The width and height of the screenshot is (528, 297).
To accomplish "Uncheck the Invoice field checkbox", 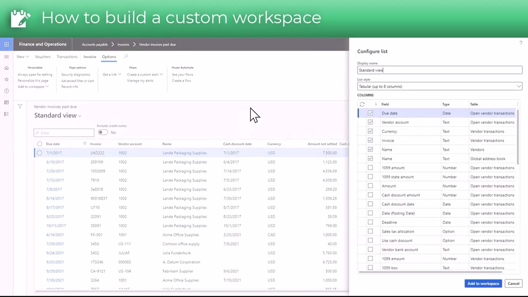I will [x=370, y=140].
